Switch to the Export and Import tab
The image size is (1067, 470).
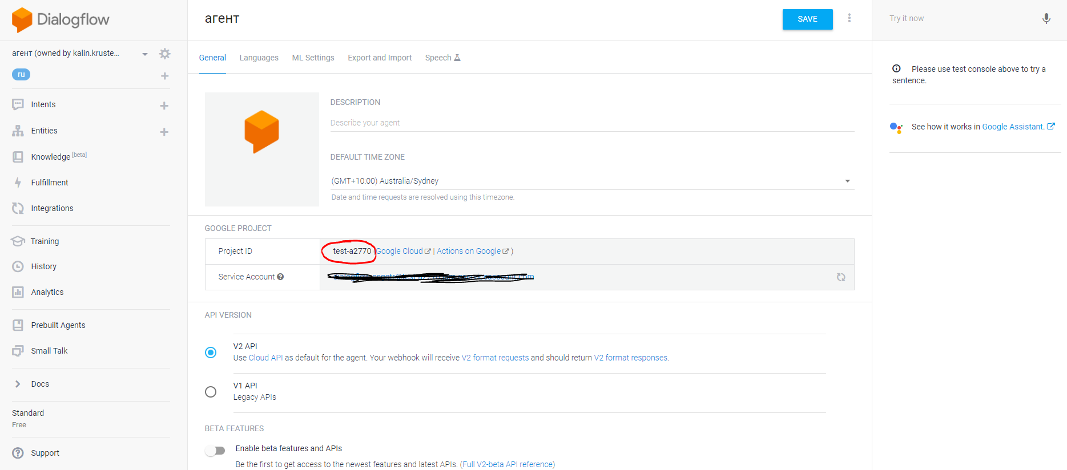pos(380,58)
